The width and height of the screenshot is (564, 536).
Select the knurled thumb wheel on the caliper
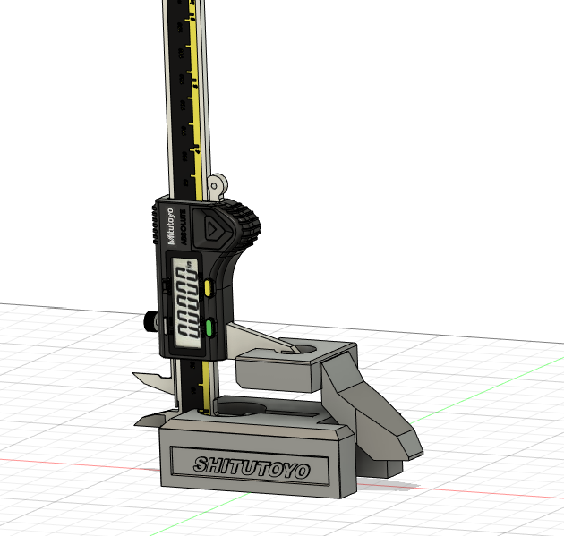click(x=250, y=225)
